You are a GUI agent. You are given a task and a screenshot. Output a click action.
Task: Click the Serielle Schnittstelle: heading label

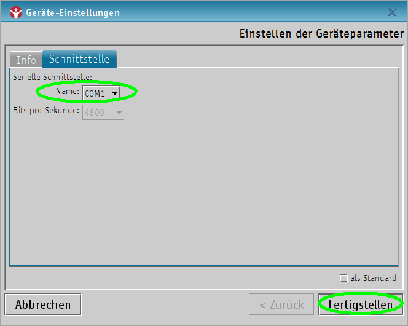tap(53, 77)
